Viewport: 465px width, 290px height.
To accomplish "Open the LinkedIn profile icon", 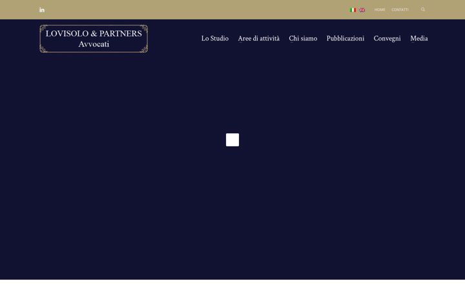I will click(42, 10).
